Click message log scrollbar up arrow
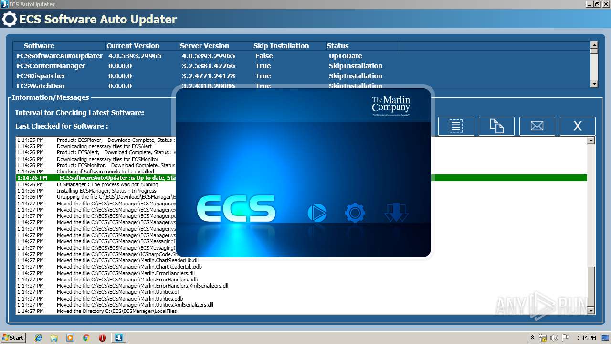 (x=591, y=140)
